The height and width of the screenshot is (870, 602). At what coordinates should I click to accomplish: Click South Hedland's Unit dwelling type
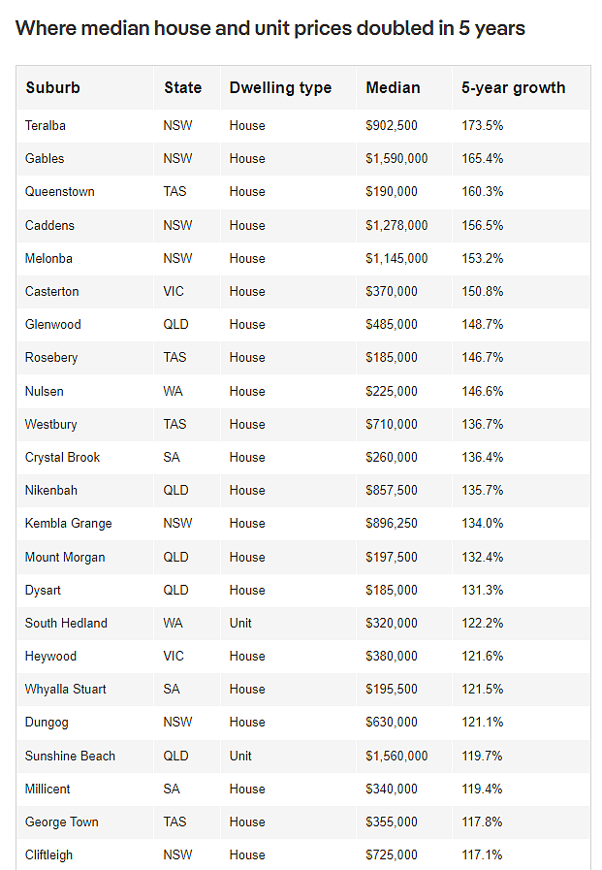pos(240,623)
